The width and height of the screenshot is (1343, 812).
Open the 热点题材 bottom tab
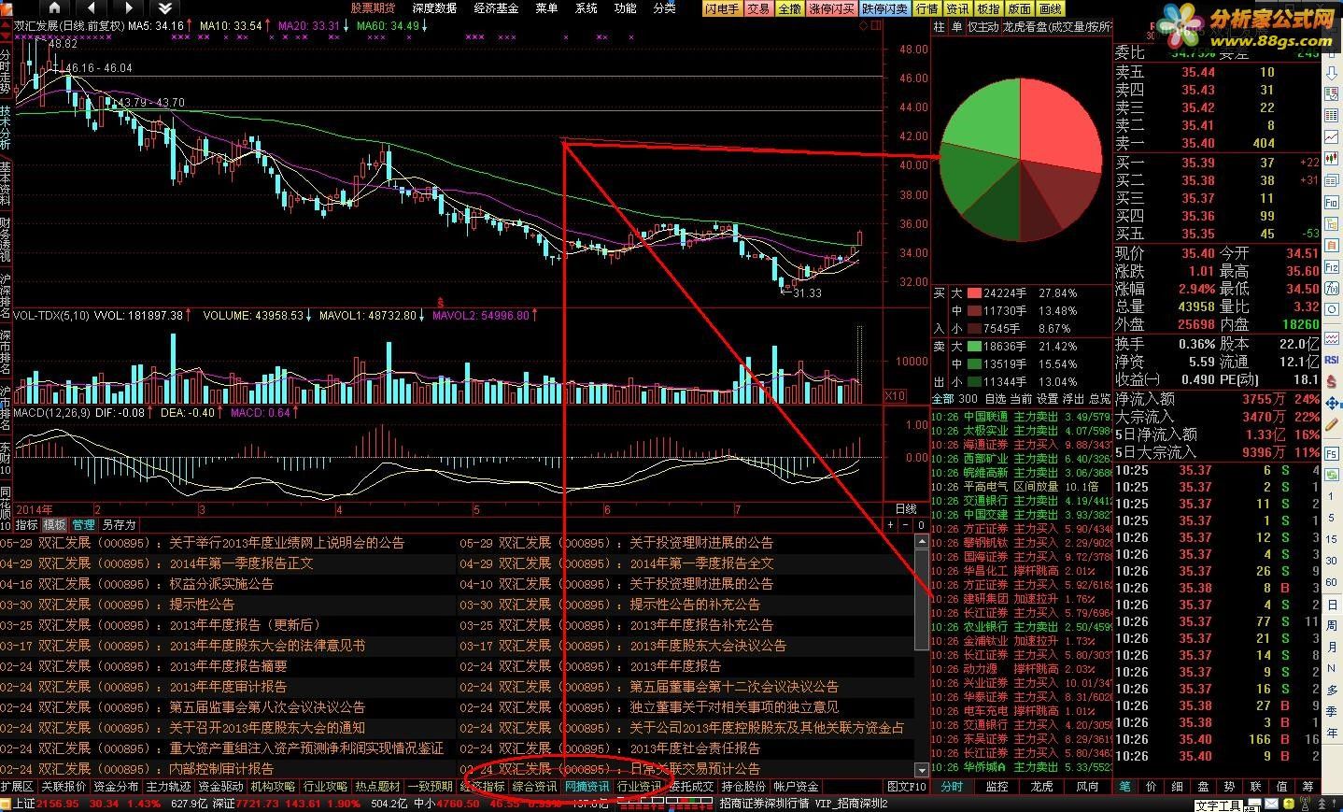(377, 787)
